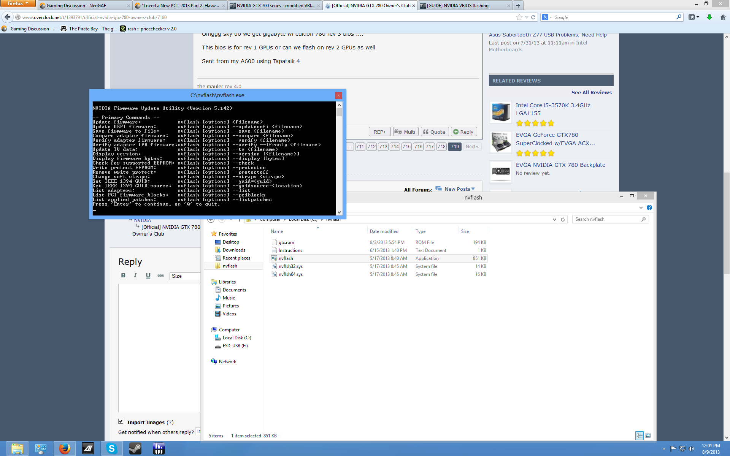Viewport: 730px width, 456px height.
Task: Click Firefox back navigation arrow
Action: click(x=7, y=17)
